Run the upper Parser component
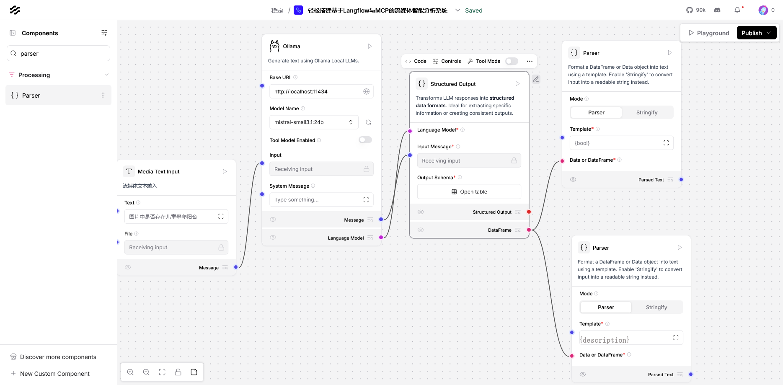 (670, 53)
